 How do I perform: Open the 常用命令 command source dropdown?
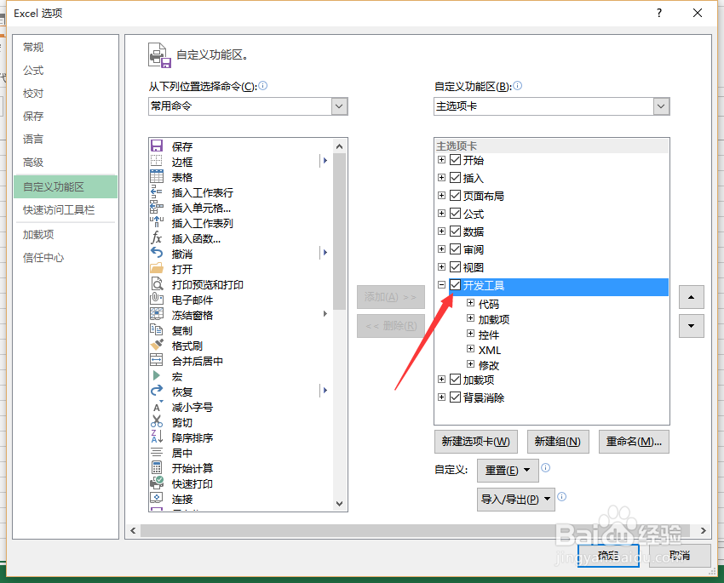click(x=339, y=106)
